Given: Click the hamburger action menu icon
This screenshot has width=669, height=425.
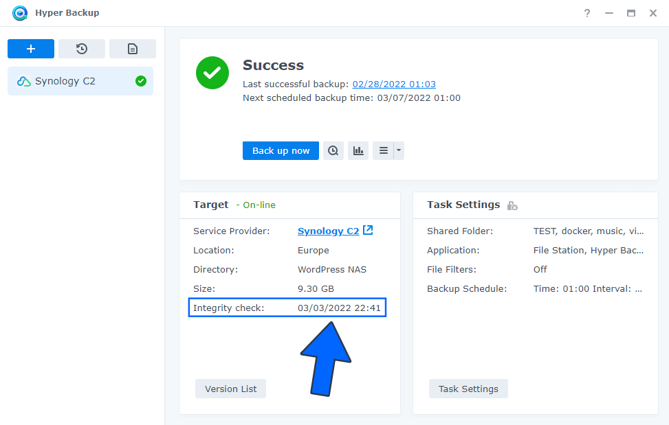Looking at the screenshot, I should (x=383, y=151).
